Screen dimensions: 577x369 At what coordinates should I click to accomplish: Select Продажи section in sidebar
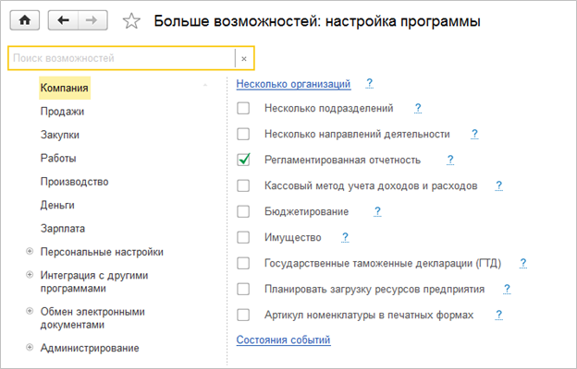pos(63,112)
